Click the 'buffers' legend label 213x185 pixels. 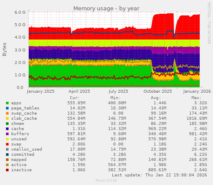[20, 134]
